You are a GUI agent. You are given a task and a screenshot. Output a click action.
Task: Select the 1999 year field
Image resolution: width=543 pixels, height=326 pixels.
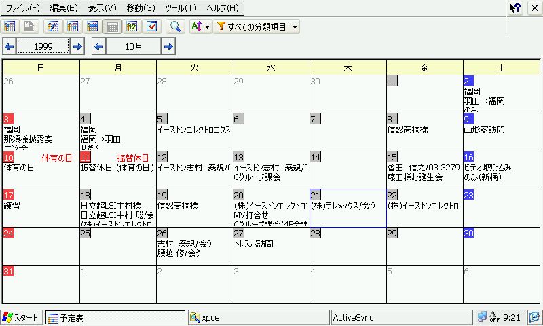point(43,46)
